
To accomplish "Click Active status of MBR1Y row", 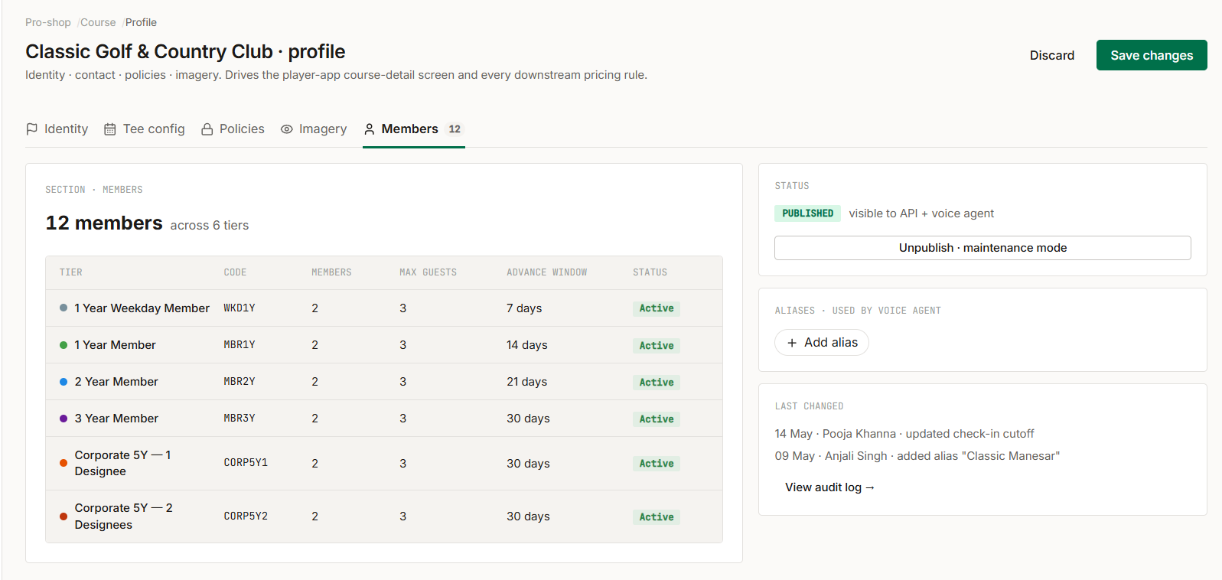I will (x=657, y=346).
